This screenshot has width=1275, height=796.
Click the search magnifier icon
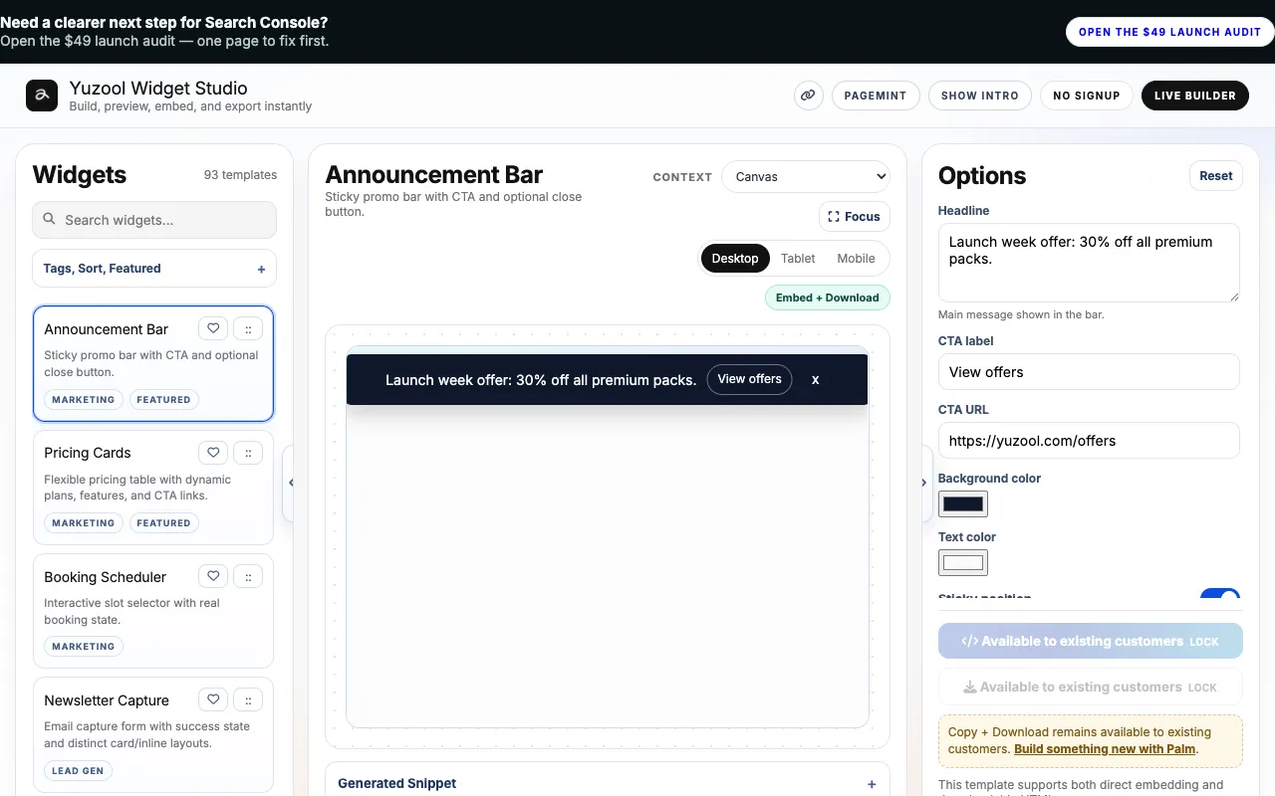coord(50,220)
